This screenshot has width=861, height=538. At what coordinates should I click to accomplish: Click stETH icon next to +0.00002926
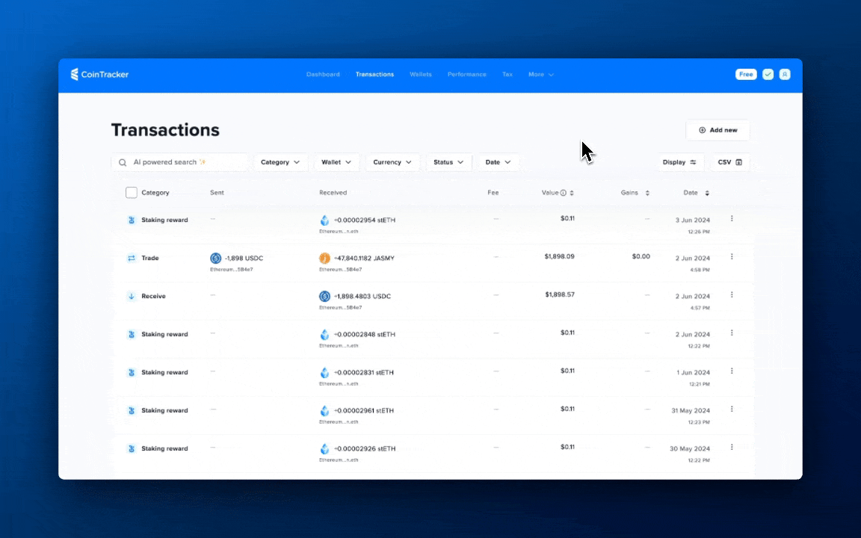tap(324, 448)
